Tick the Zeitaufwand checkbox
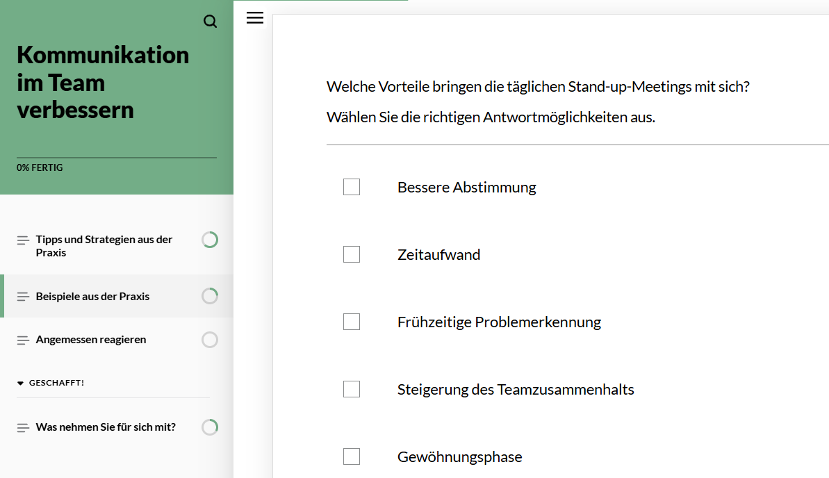 coord(352,254)
